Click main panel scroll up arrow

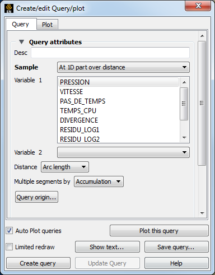click(202, 36)
